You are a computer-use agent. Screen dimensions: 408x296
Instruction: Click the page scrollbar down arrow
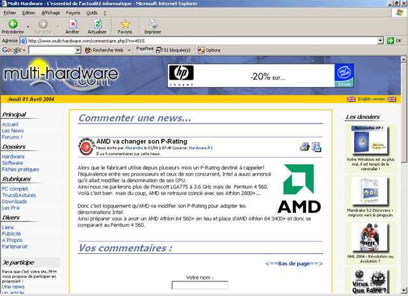click(x=404, y=290)
